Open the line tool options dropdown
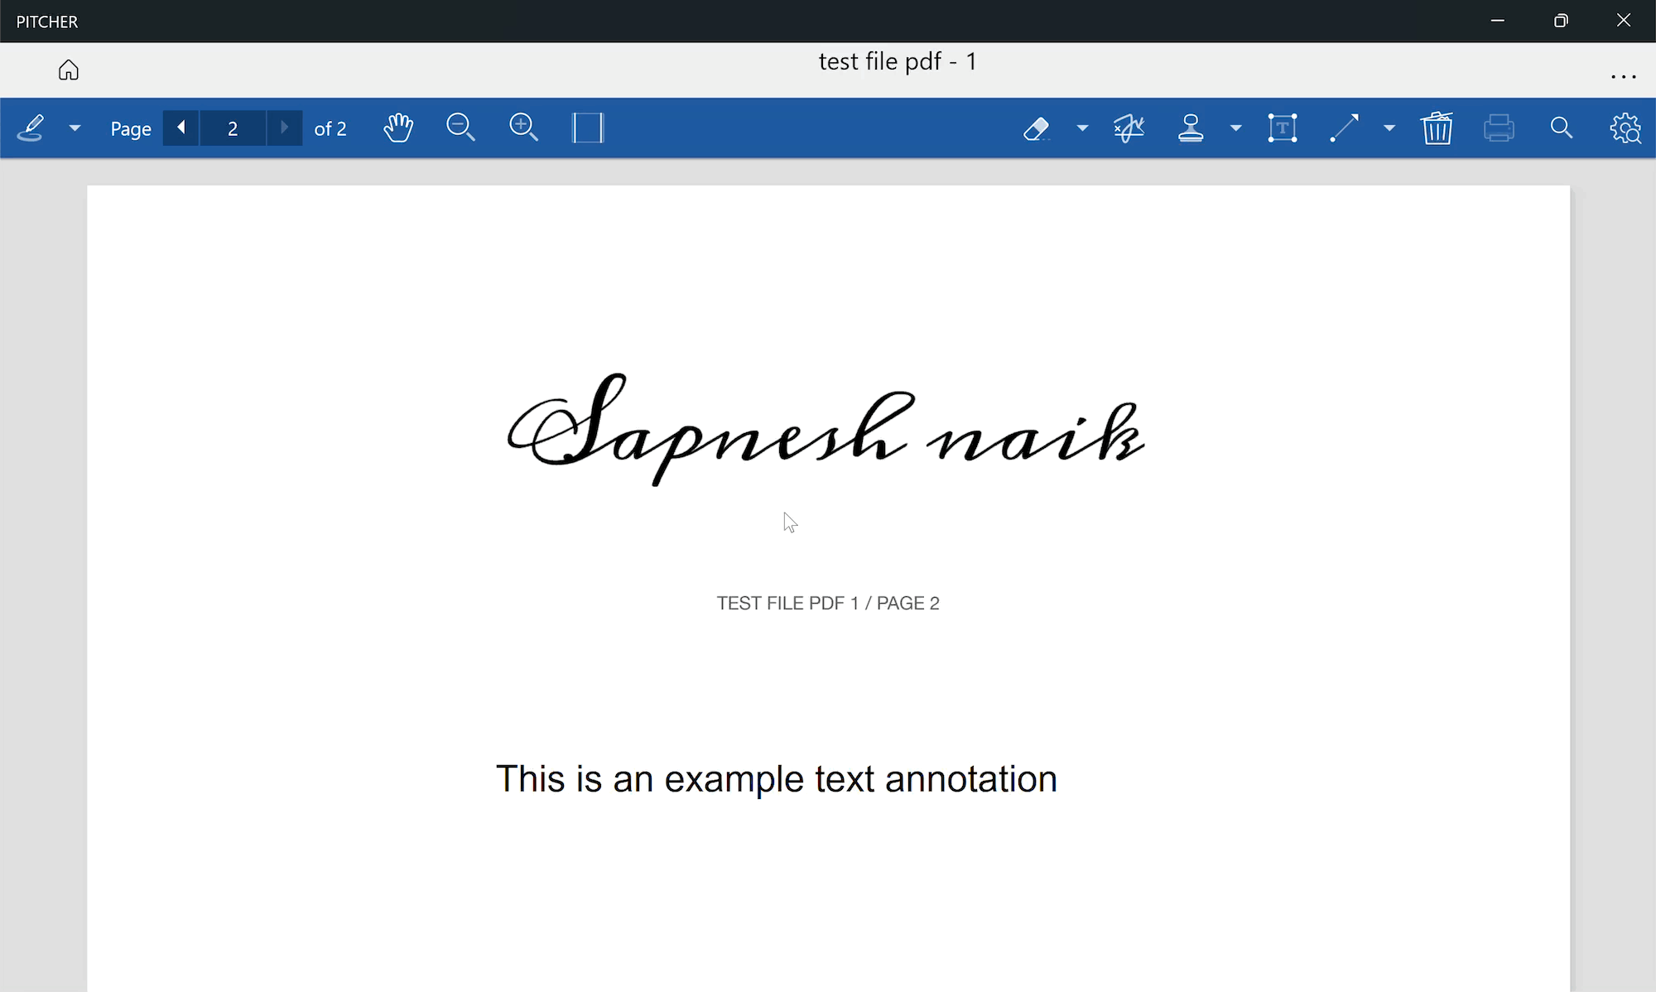Image resolution: width=1656 pixels, height=992 pixels. pos(1389,128)
